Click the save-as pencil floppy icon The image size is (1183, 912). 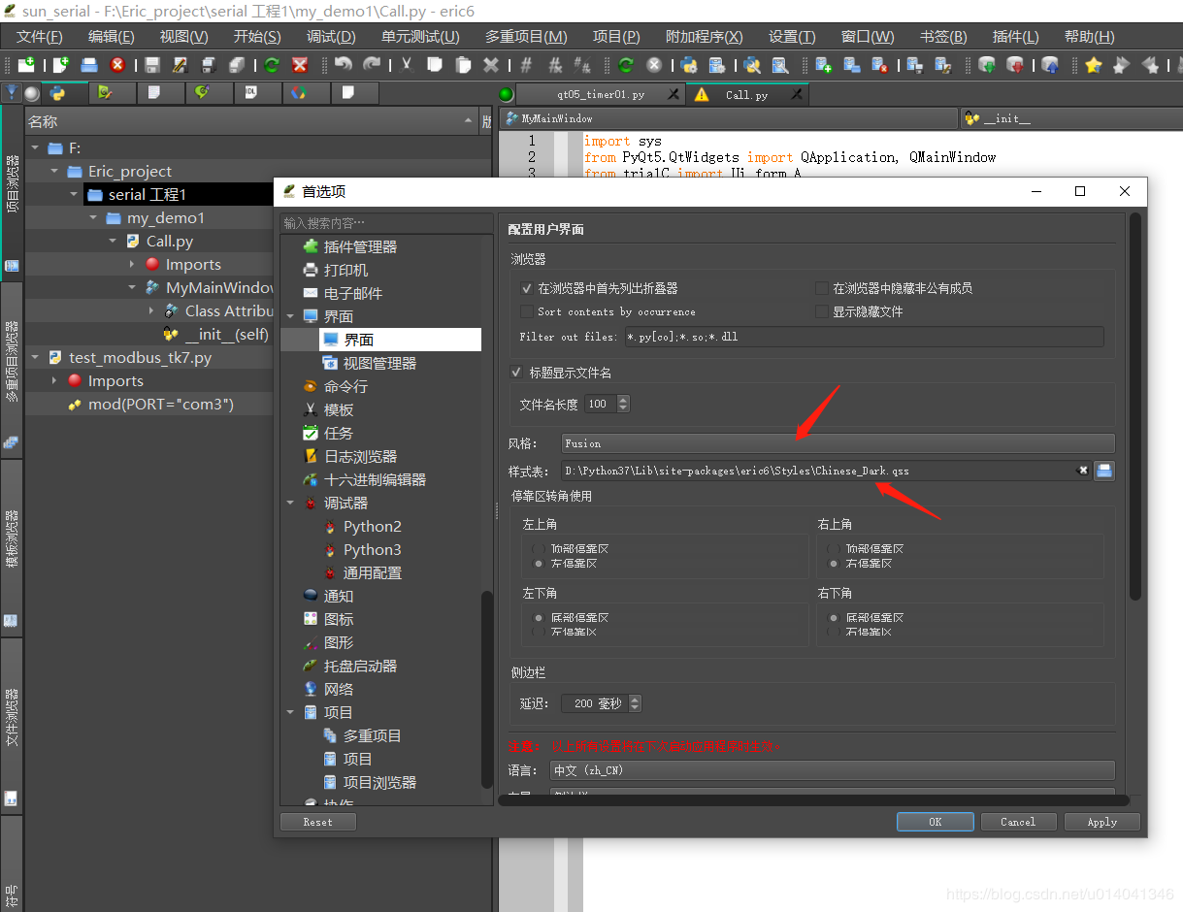[x=181, y=65]
